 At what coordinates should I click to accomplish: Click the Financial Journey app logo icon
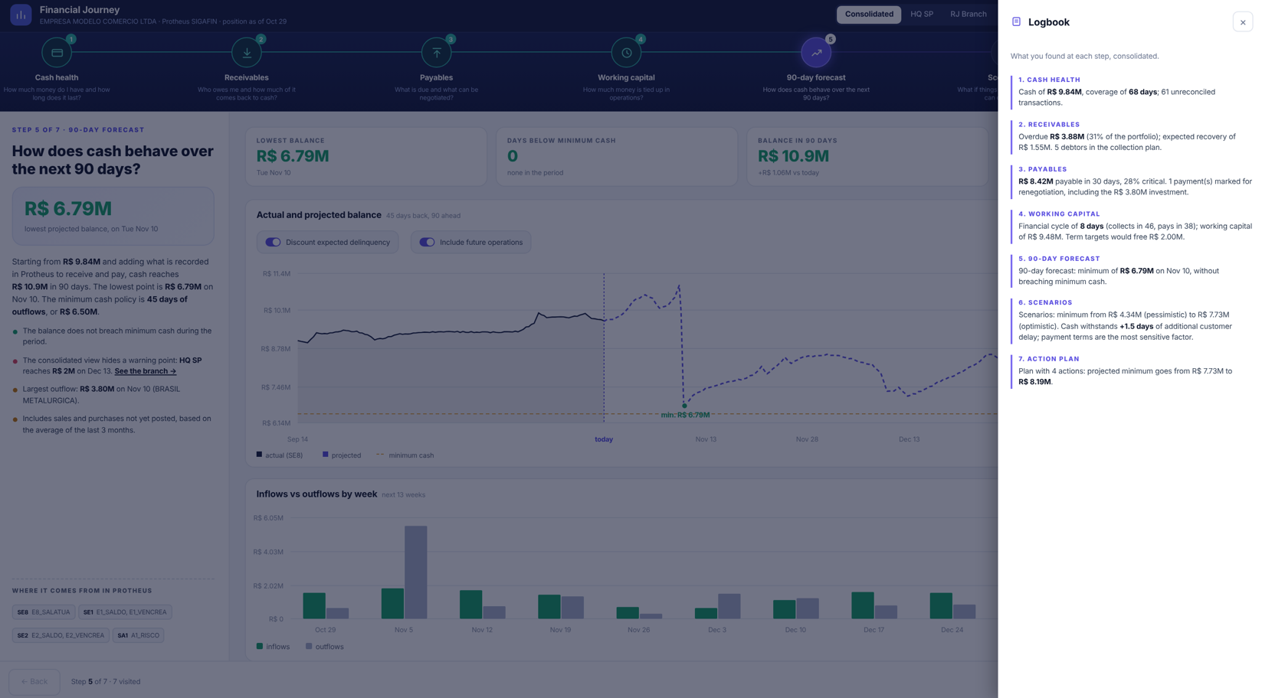21,15
